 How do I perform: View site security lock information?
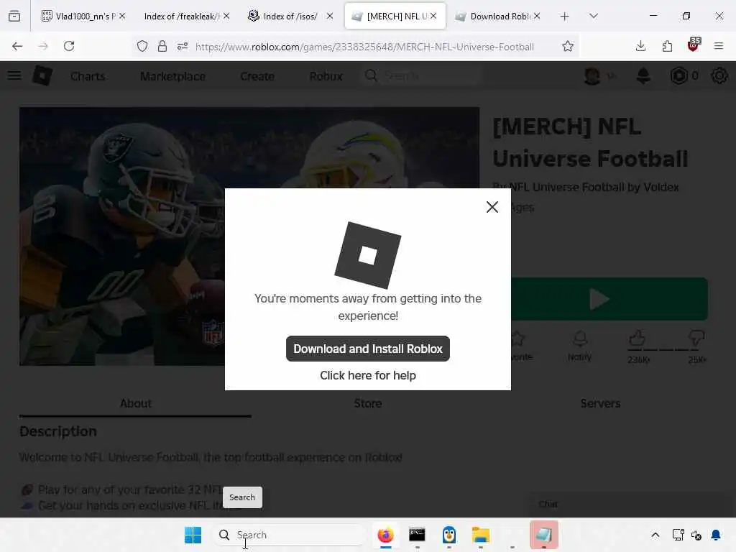click(162, 46)
